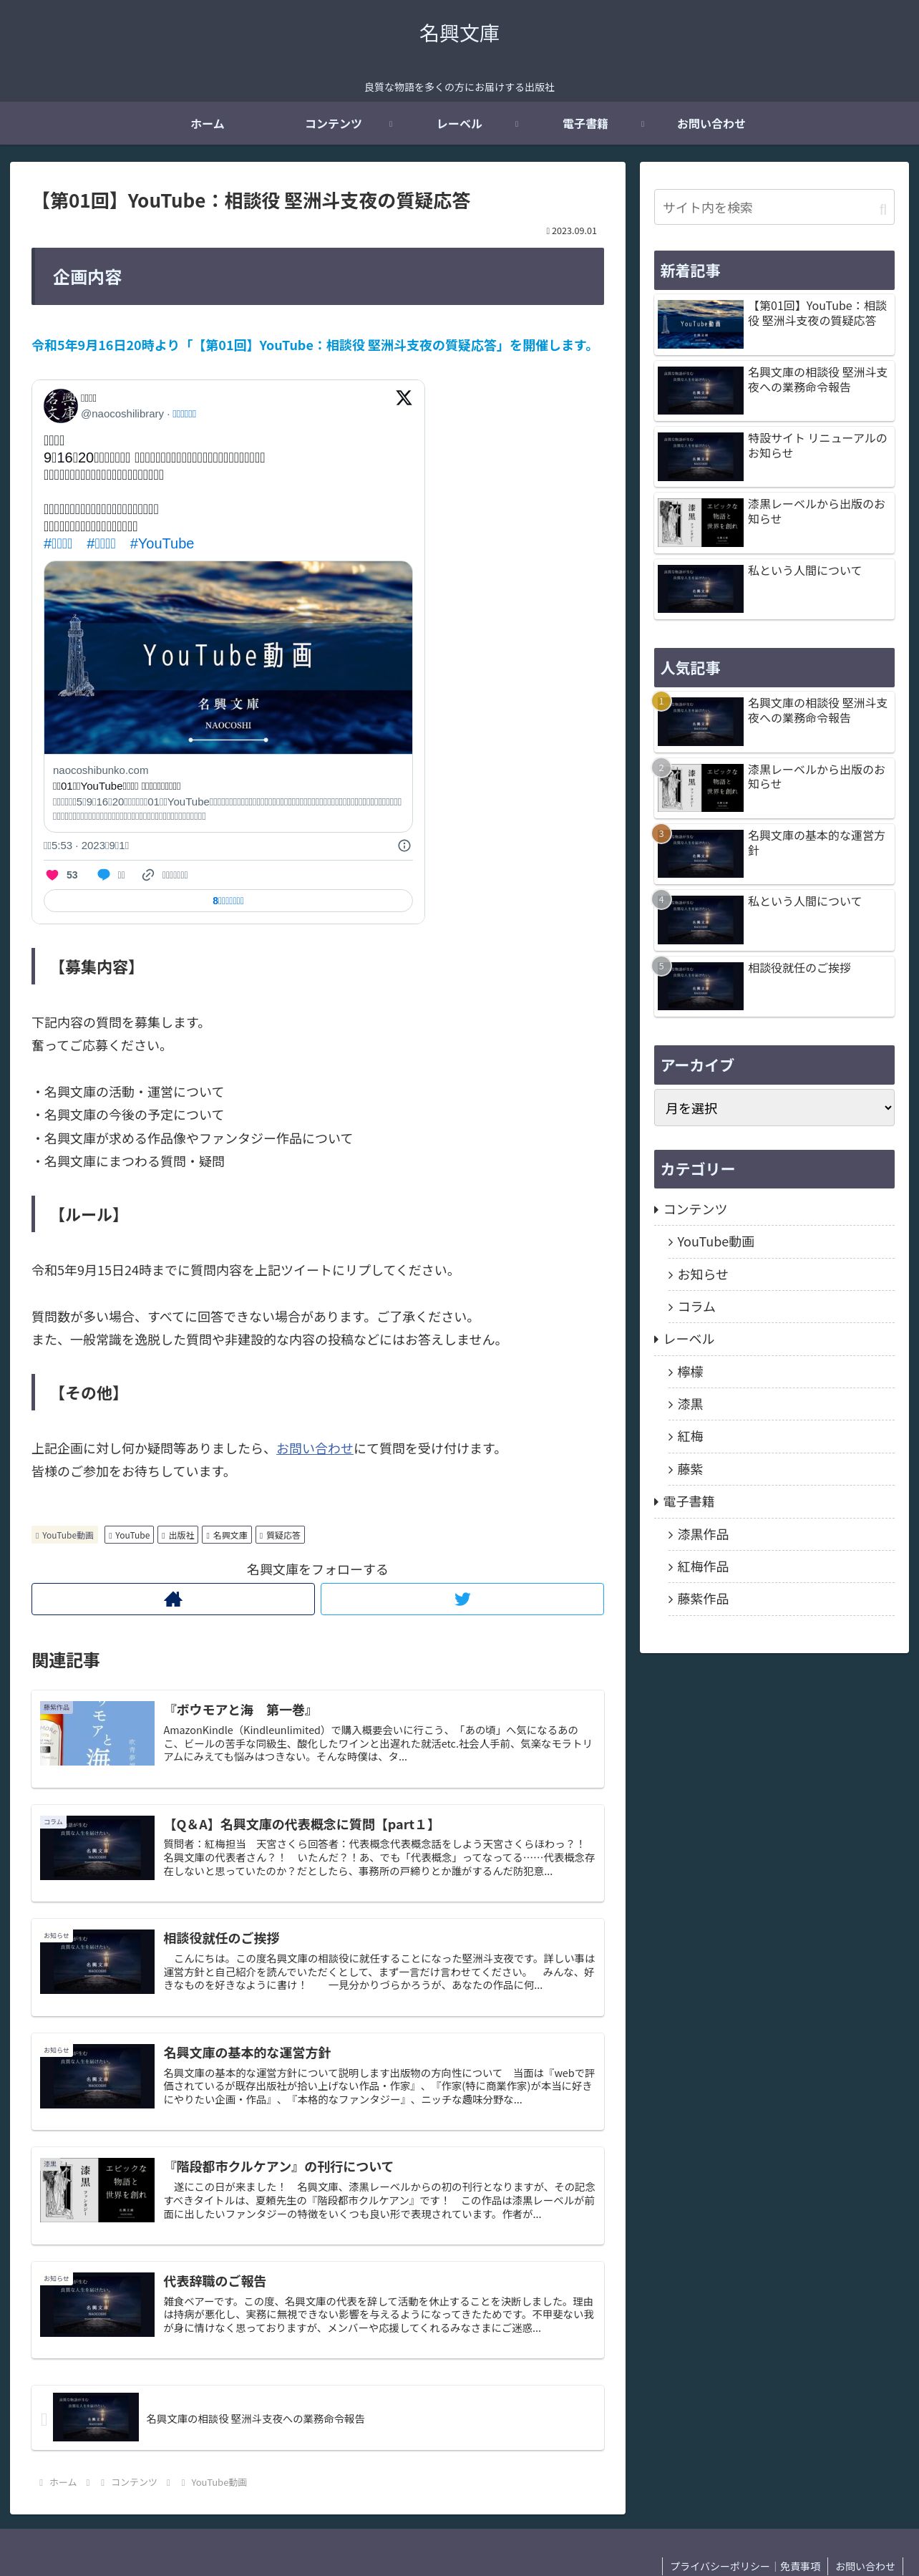Open related article 『階段都市クルケアン』の刊行について
Viewport: 919px width, 2576px height.
point(317,2195)
